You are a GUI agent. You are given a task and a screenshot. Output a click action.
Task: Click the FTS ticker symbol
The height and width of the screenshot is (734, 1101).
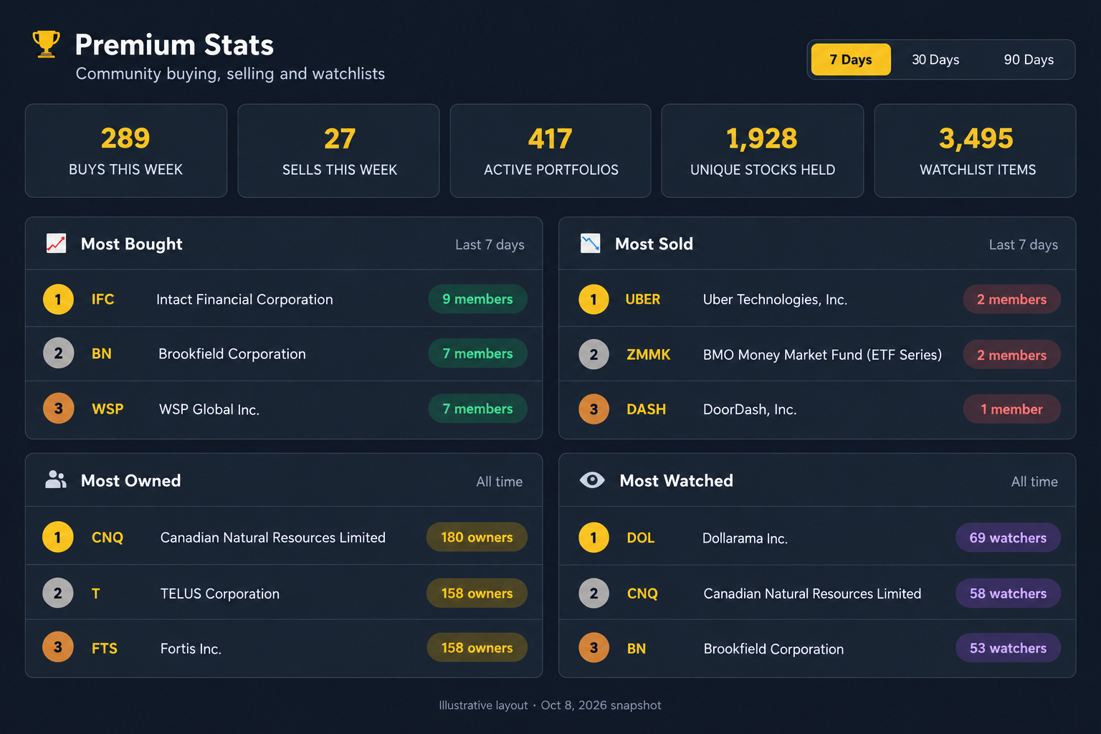point(105,649)
